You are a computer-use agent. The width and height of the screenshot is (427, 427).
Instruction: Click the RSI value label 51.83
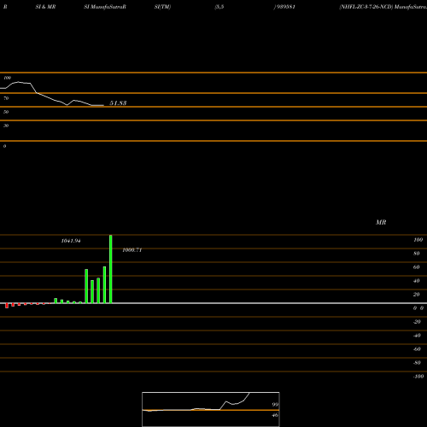click(118, 103)
